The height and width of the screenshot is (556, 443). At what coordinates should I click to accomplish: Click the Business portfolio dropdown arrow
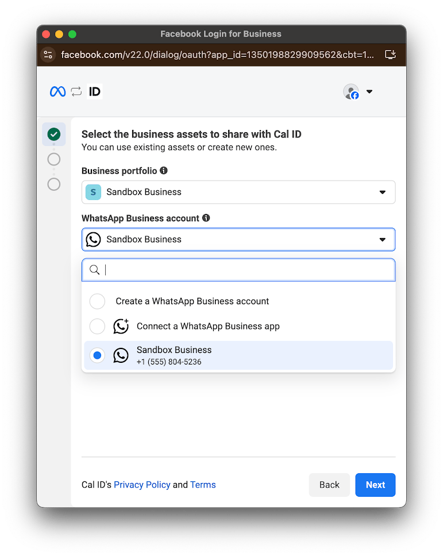383,192
